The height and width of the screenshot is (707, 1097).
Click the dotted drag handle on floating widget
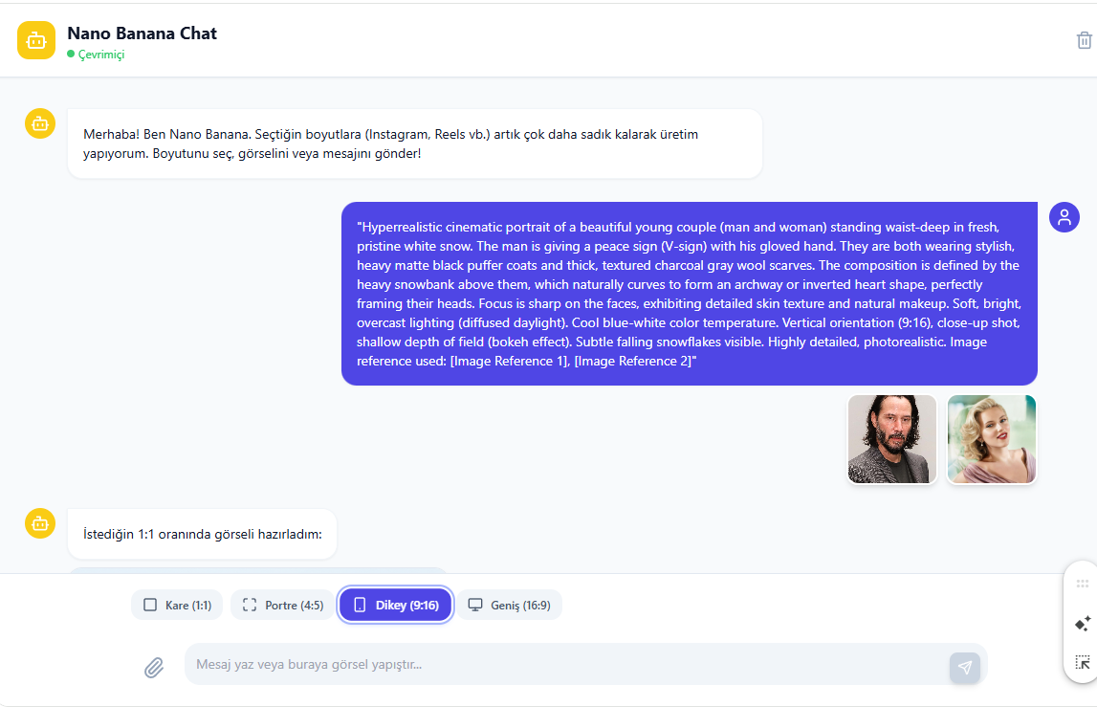pos(1083,584)
